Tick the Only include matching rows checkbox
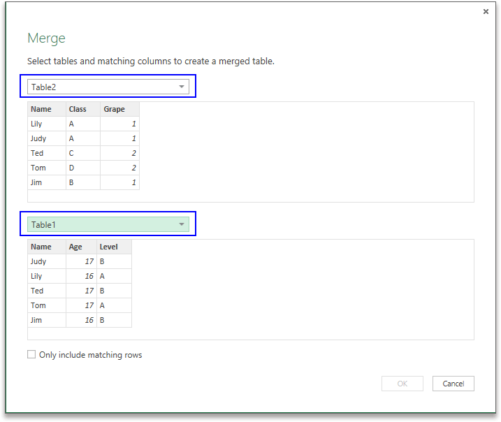The width and height of the screenshot is (501, 422). (x=31, y=354)
